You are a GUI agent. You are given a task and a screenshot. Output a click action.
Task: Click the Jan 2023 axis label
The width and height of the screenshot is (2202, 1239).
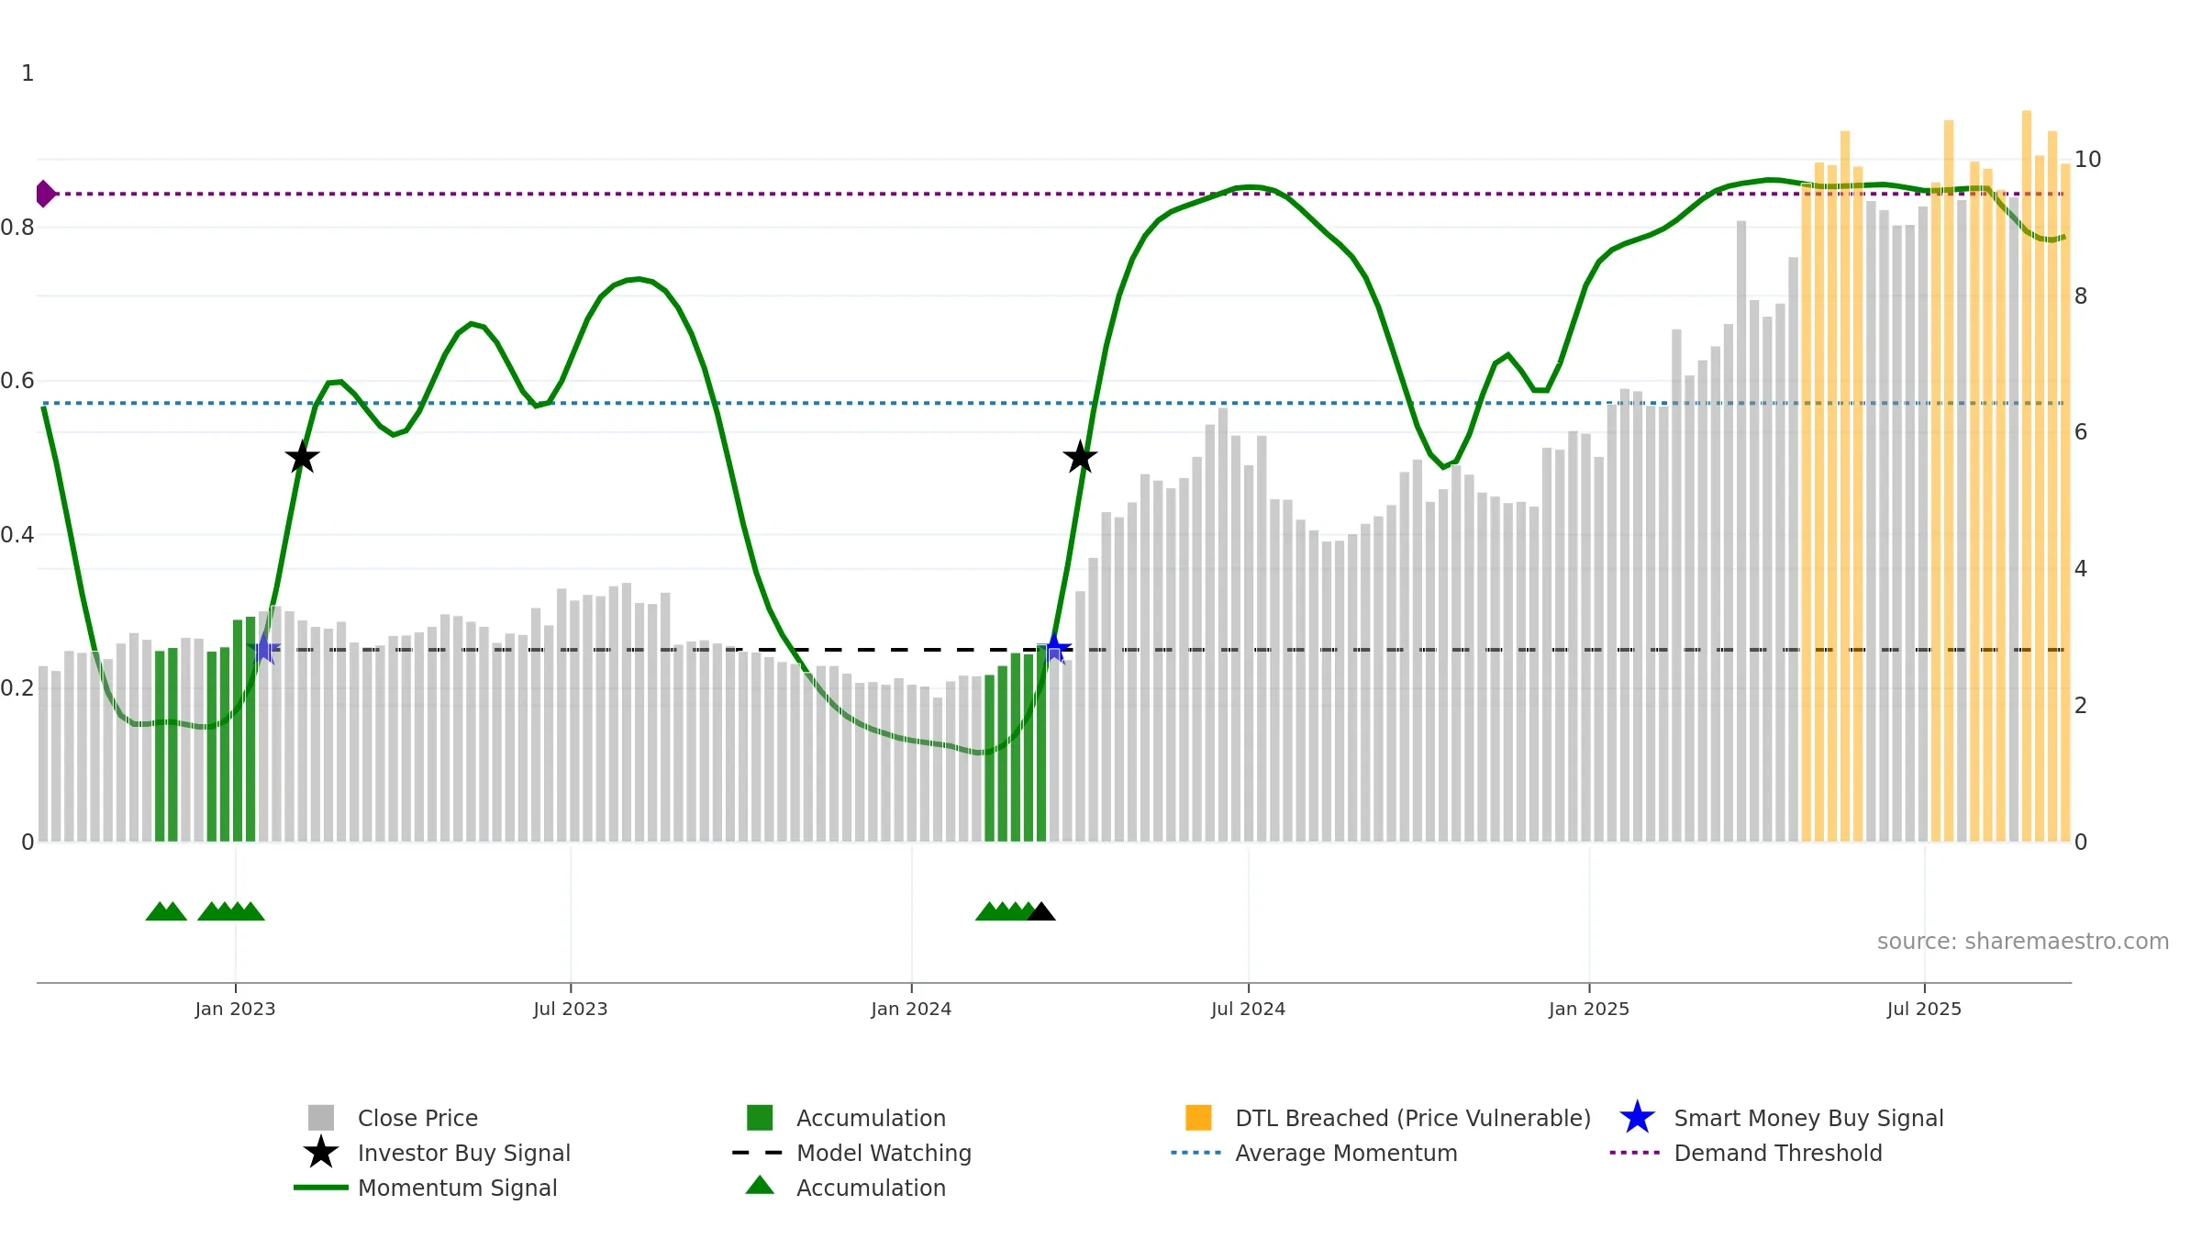(235, 1009)
